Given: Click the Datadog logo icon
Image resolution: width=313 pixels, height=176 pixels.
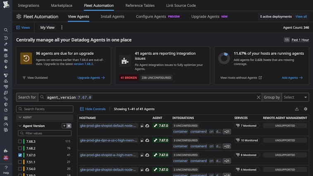Looking at the screenshot, I should (x=6, y=5).
